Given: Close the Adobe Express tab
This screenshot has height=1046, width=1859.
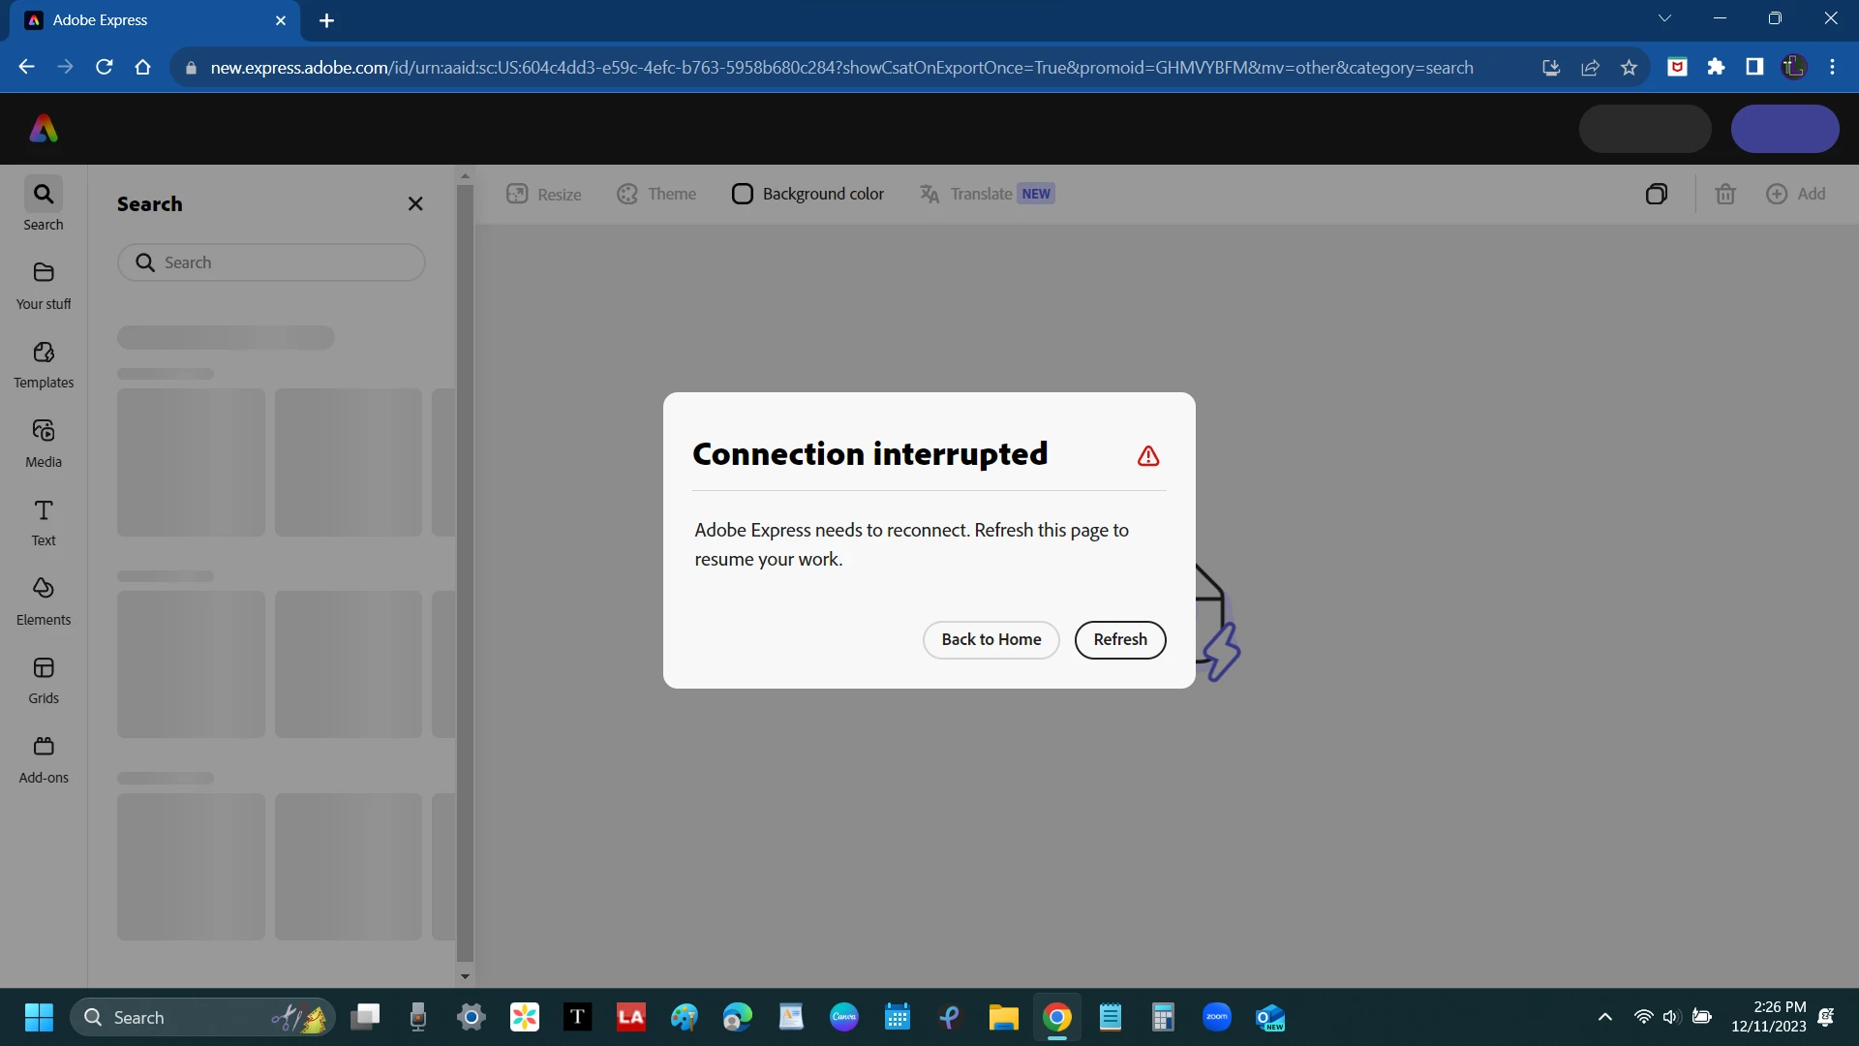Looking at the screenshot, I should coord(281,20).
